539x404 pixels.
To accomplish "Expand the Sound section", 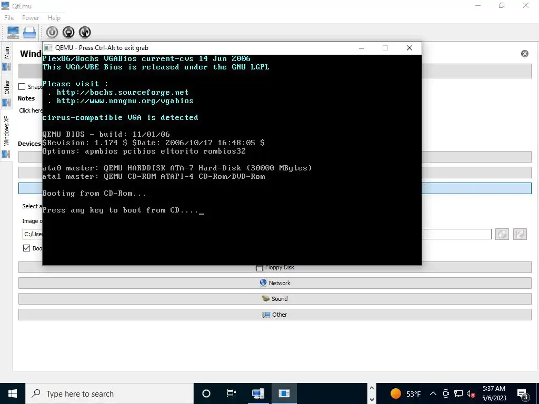I will click(275, 299).
